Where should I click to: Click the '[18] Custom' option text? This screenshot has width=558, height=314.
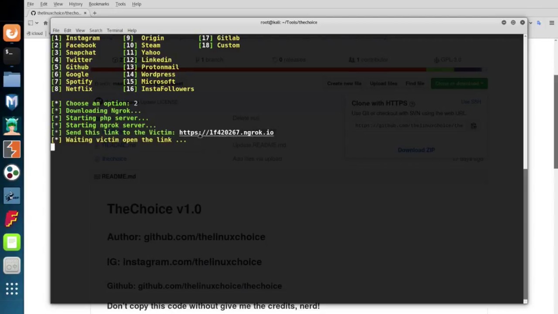(x=219, y=45)
